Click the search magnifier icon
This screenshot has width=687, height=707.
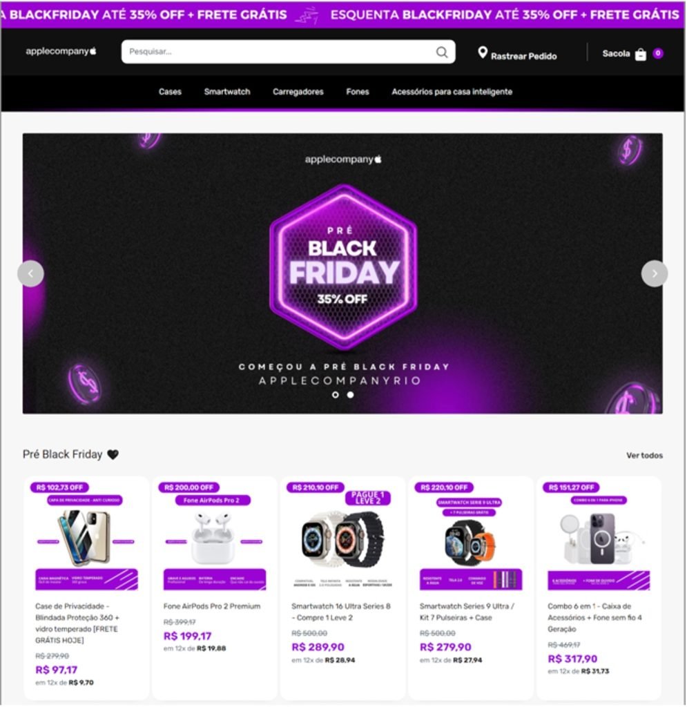(442, 52)
